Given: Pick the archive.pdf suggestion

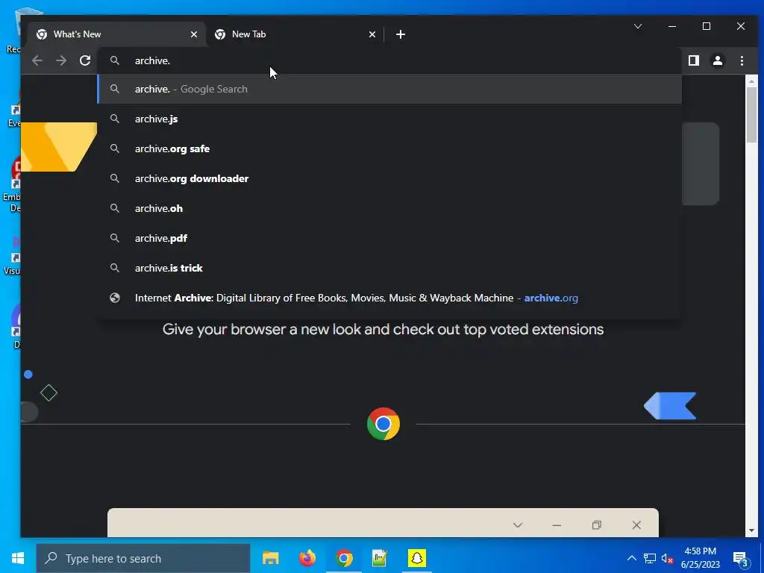Looking at the screenshot, I should [389, 238].
